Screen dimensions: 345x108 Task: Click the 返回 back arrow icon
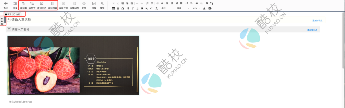pos(5,4)
